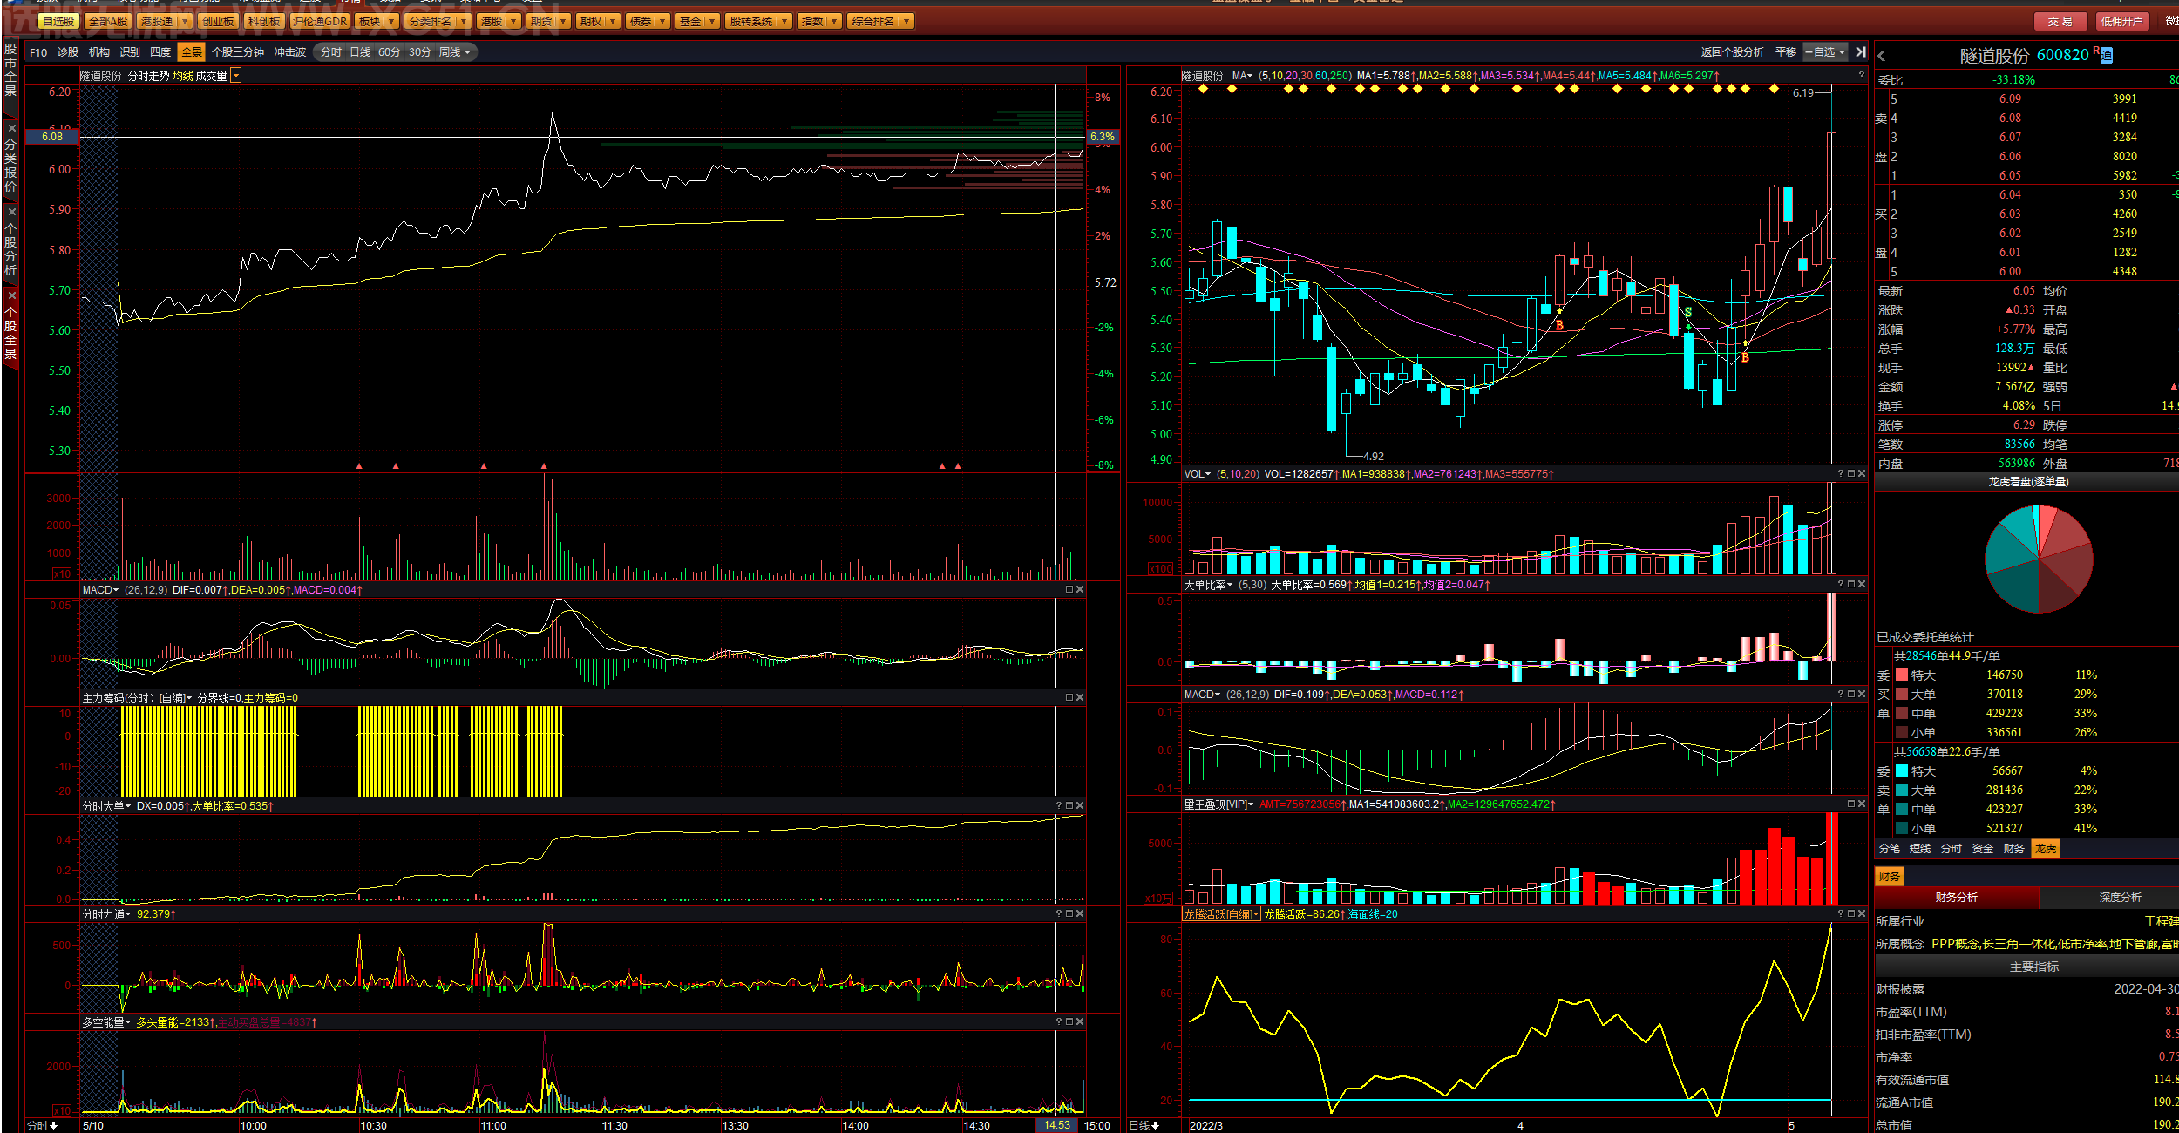This screenshot has width=2179, height=1133.
Task: Expand the 综合排名 dropdown arrow
Action: coord(906,21)
